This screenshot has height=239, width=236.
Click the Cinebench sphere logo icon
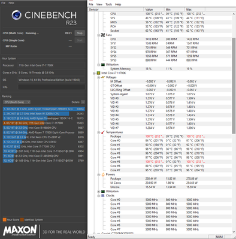16,15
